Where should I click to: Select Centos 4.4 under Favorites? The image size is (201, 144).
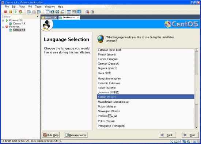click(19, 30)
